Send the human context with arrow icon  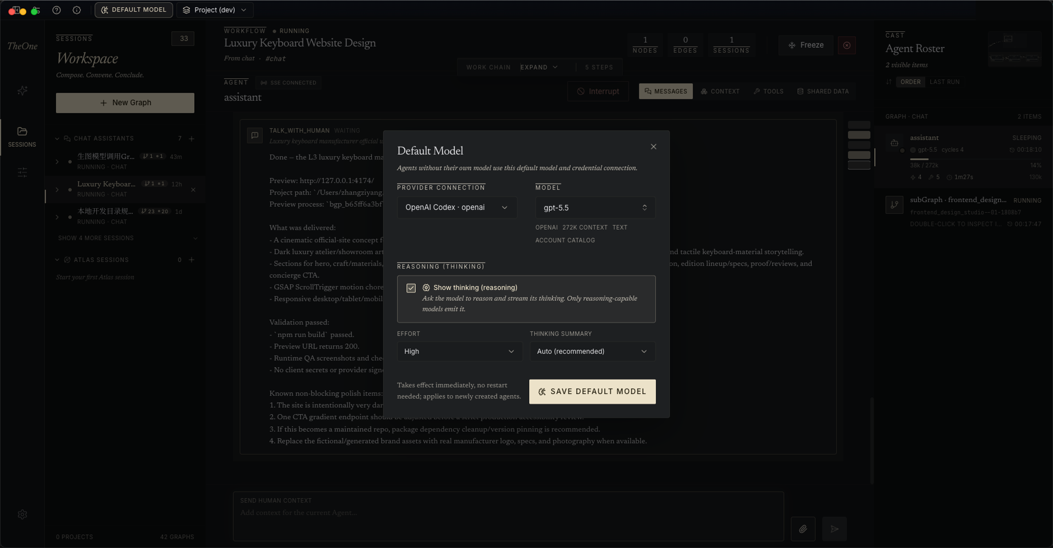pos(834,529)
